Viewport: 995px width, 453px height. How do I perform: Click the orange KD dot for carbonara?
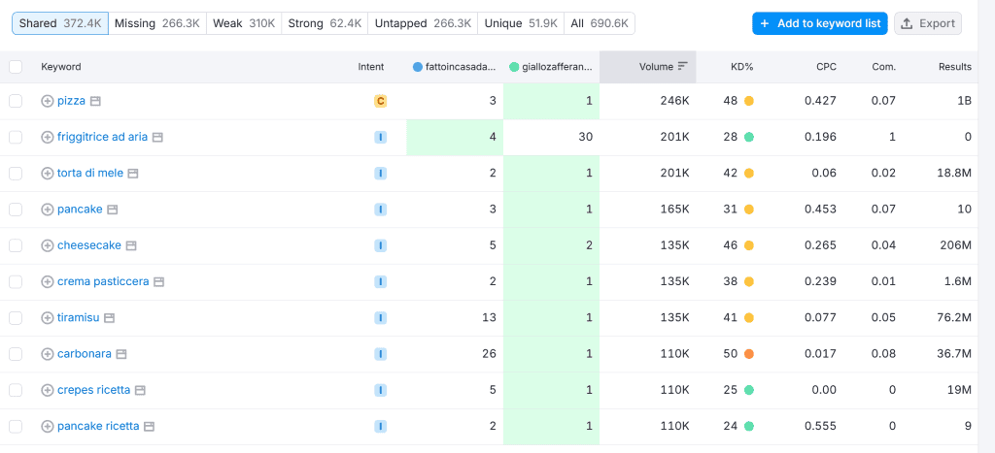click(749, 353)
